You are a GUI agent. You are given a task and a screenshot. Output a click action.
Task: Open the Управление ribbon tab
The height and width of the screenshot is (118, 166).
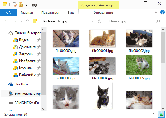(x=103, y=13)
